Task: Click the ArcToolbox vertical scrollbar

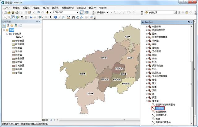Action: click(191, 75)
